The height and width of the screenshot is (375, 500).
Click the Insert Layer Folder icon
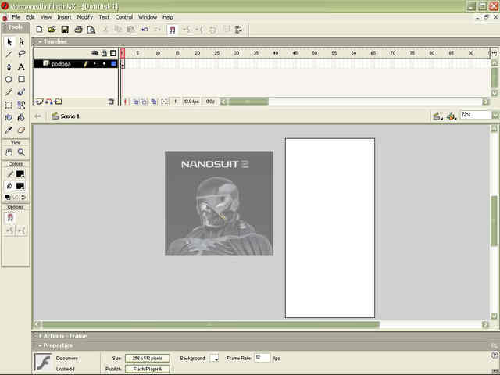point(59,102)
